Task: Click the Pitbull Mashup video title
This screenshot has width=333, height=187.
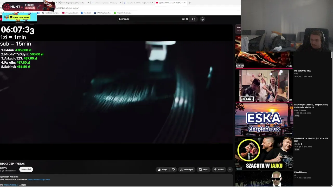Action: [x=301, y=172]
